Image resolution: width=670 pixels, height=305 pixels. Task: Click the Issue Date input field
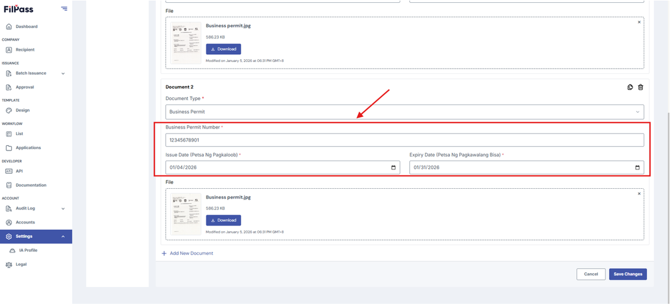point(283,168)
